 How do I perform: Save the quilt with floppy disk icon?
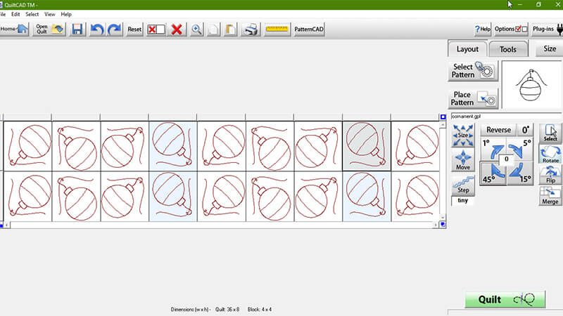(x=77, y=29)
